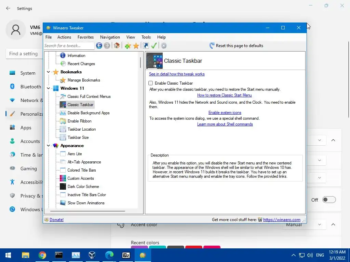Image resolution: width=350 pixels, height=262 pixels.
Task: Show hidden tray icons chevron
Action: coord(294,255)
